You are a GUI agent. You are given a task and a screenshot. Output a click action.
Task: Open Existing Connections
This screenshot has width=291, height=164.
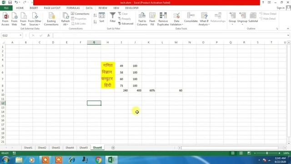51,19
